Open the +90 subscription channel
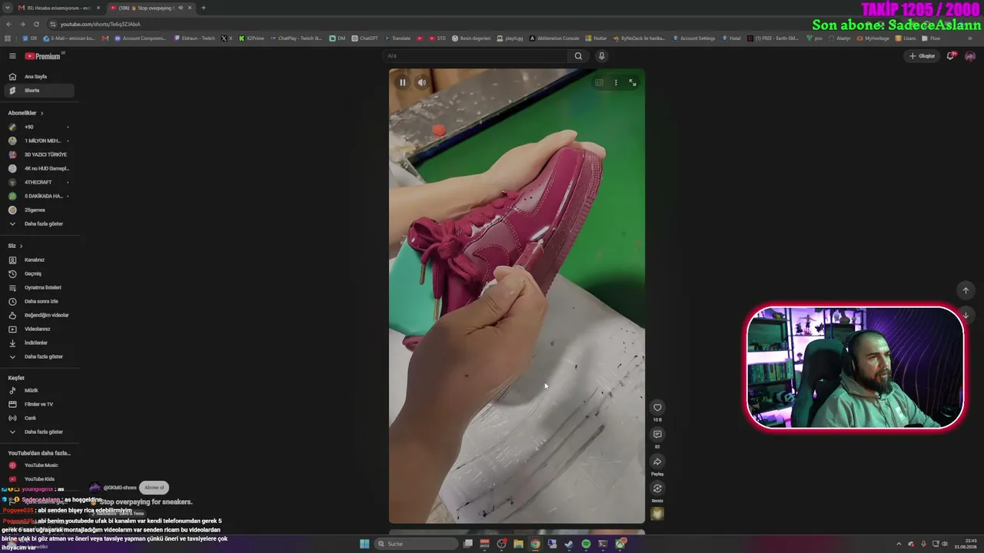Screen dimensions: 984x553 click(38, 127)
